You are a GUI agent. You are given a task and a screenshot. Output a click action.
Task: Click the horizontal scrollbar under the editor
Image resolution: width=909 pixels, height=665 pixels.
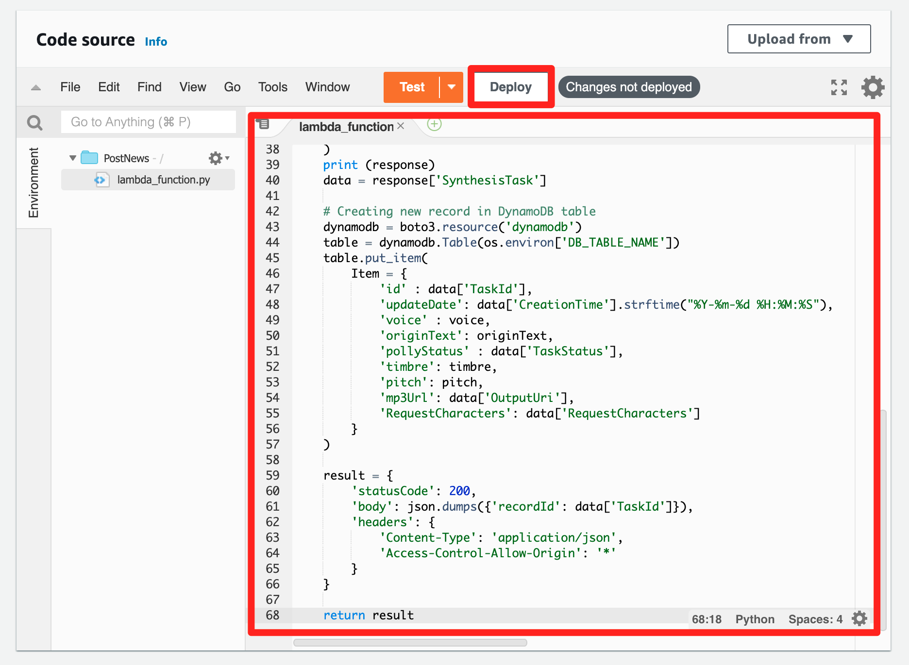click(410, 643)
